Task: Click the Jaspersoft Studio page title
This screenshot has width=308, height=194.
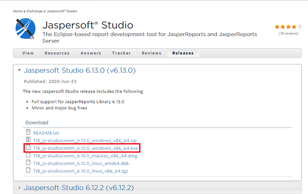Action: coord(88,25)
